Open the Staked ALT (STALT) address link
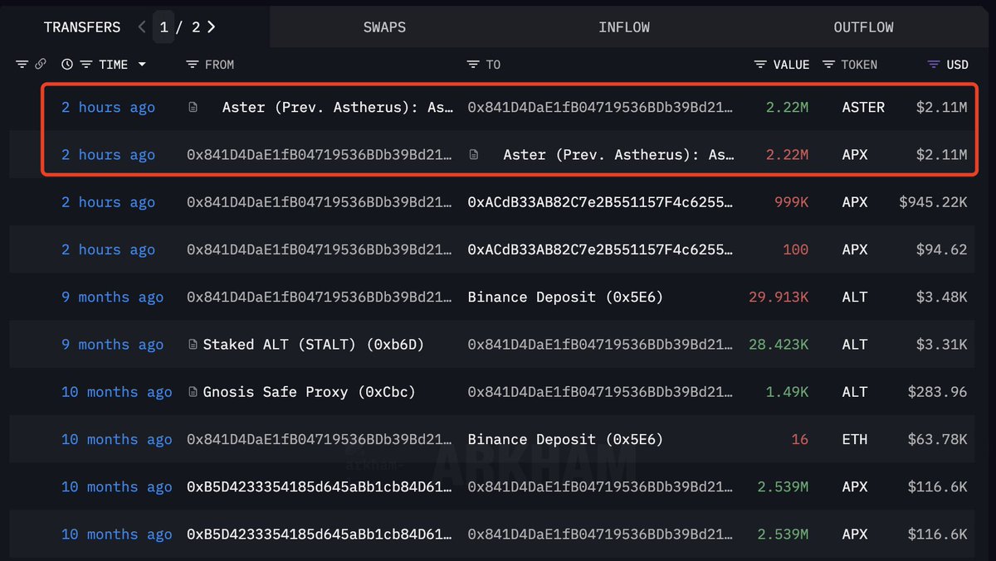The height and width of the screenshot is (561, 996). [314, 345]
